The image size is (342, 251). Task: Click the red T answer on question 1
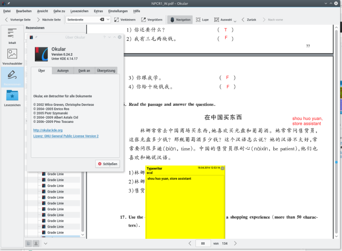pyautogui.click(x=226, y=30)
